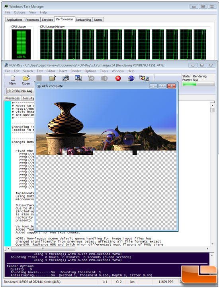This screenshot has height=288, width=219.
Task: Click the horizontal scrollbar thumb
Action: (x=43, y=249)
